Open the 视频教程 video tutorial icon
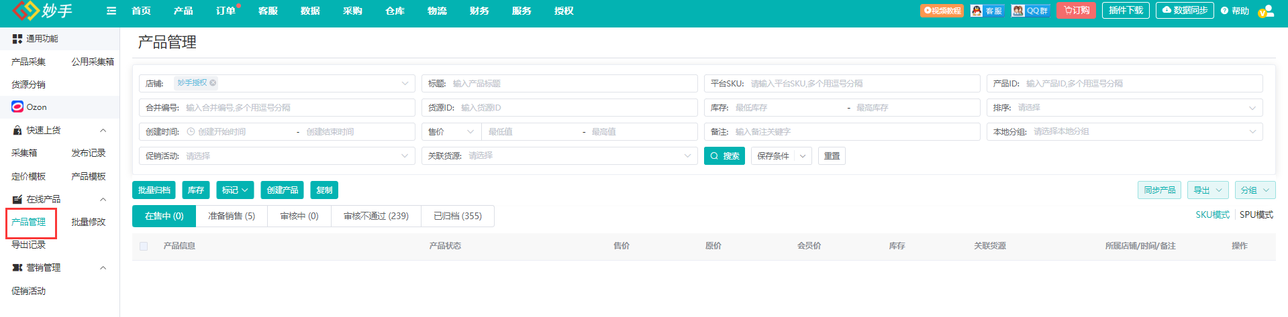1288x317 pixels. [942, 11]
